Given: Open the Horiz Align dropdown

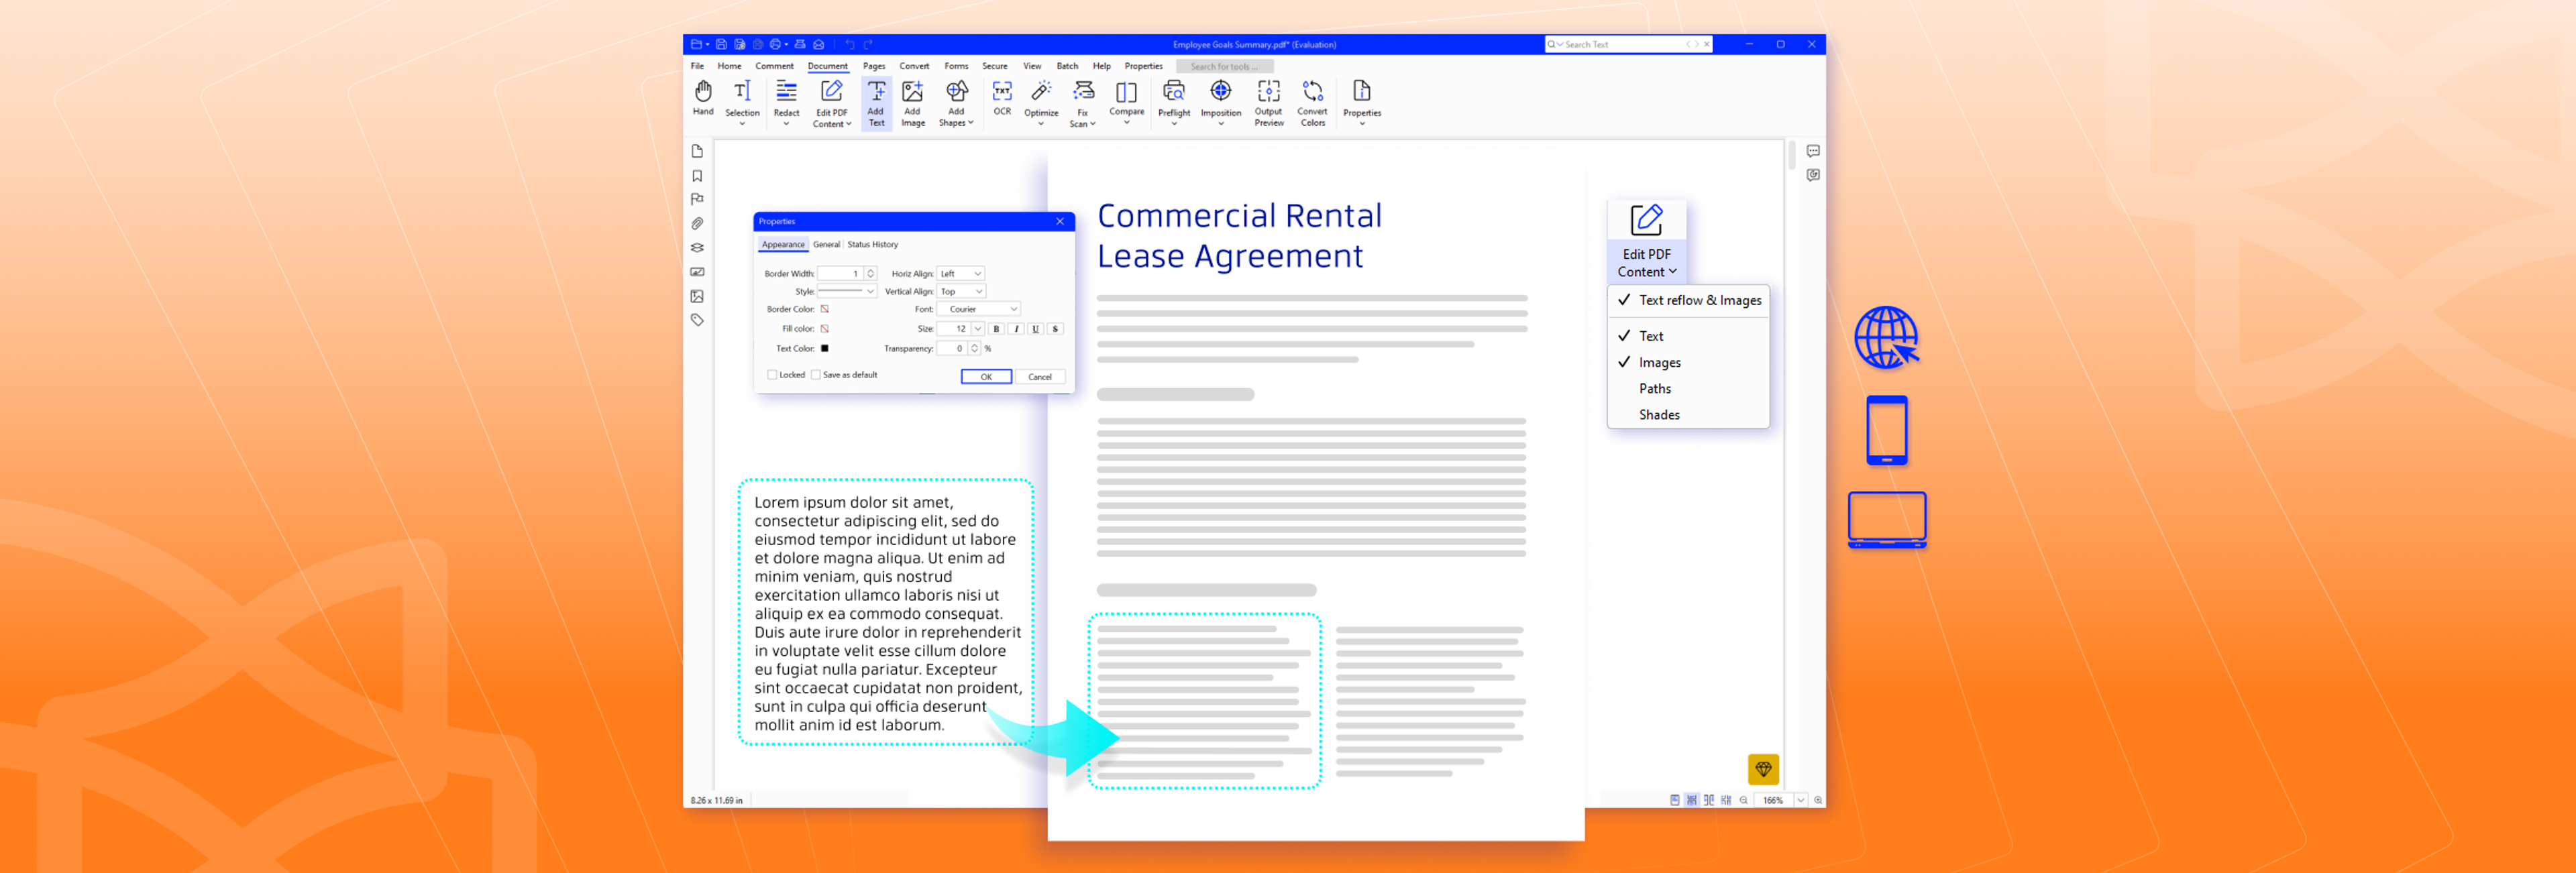Looking at the screenshot, I should [x=960, y=273].
